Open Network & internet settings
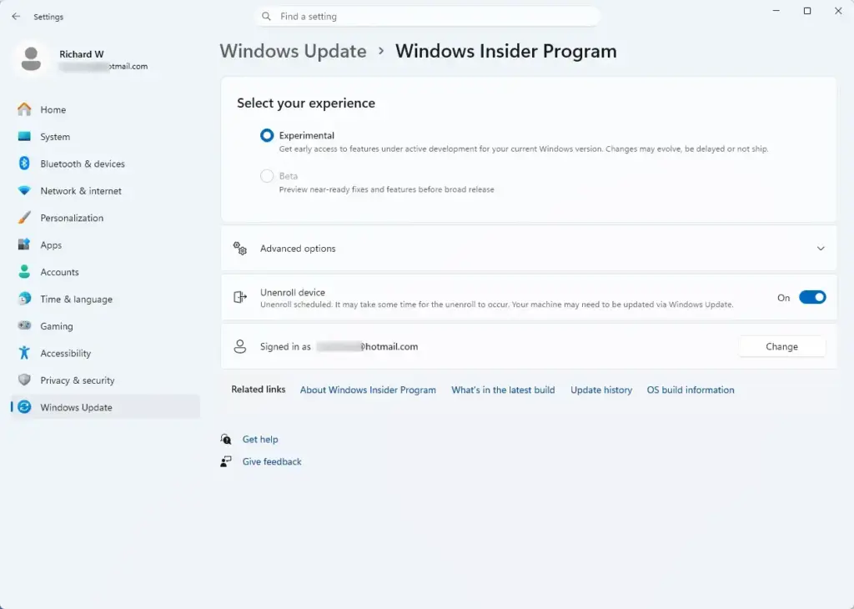 (x=105, y=191)
